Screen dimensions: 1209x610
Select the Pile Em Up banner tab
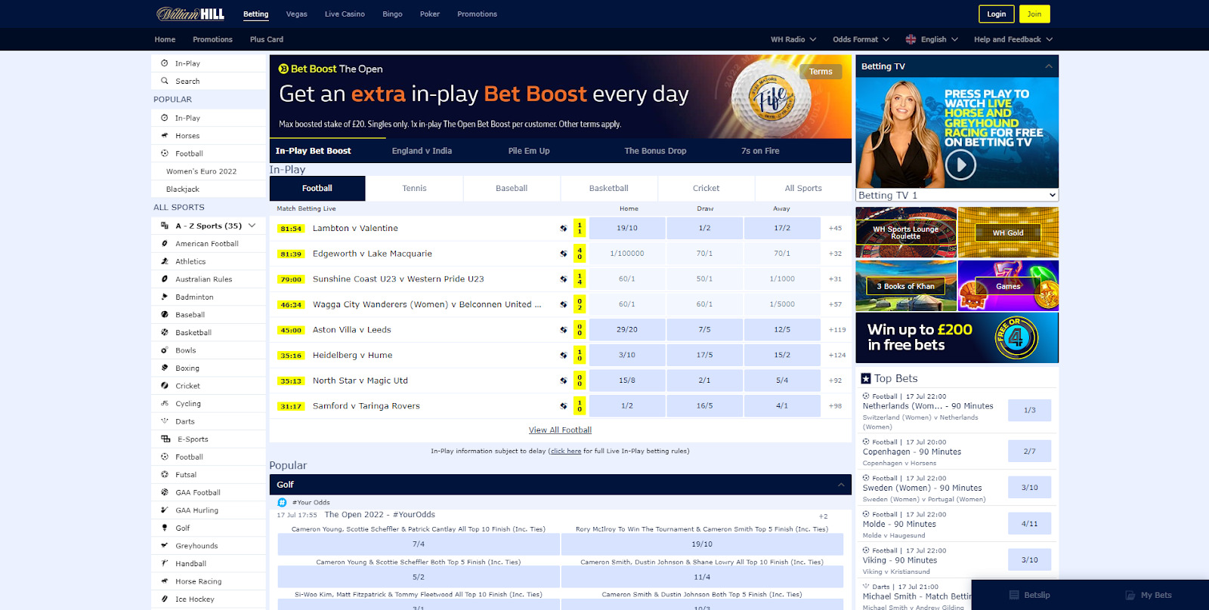(x=529, y=151)
